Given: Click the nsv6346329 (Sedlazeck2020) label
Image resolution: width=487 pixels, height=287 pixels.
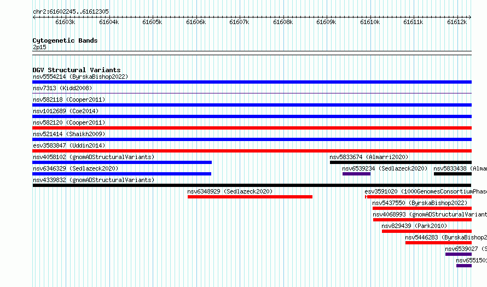Looking at the screenshot, I should point(76,168).
